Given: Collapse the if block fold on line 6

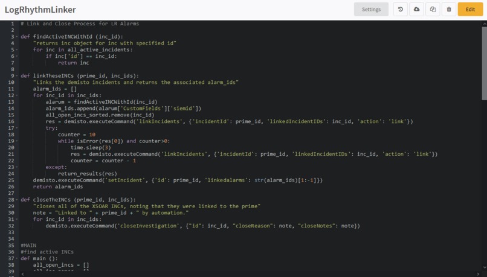Looking at the screenshot, I should [x=17, y=56].
